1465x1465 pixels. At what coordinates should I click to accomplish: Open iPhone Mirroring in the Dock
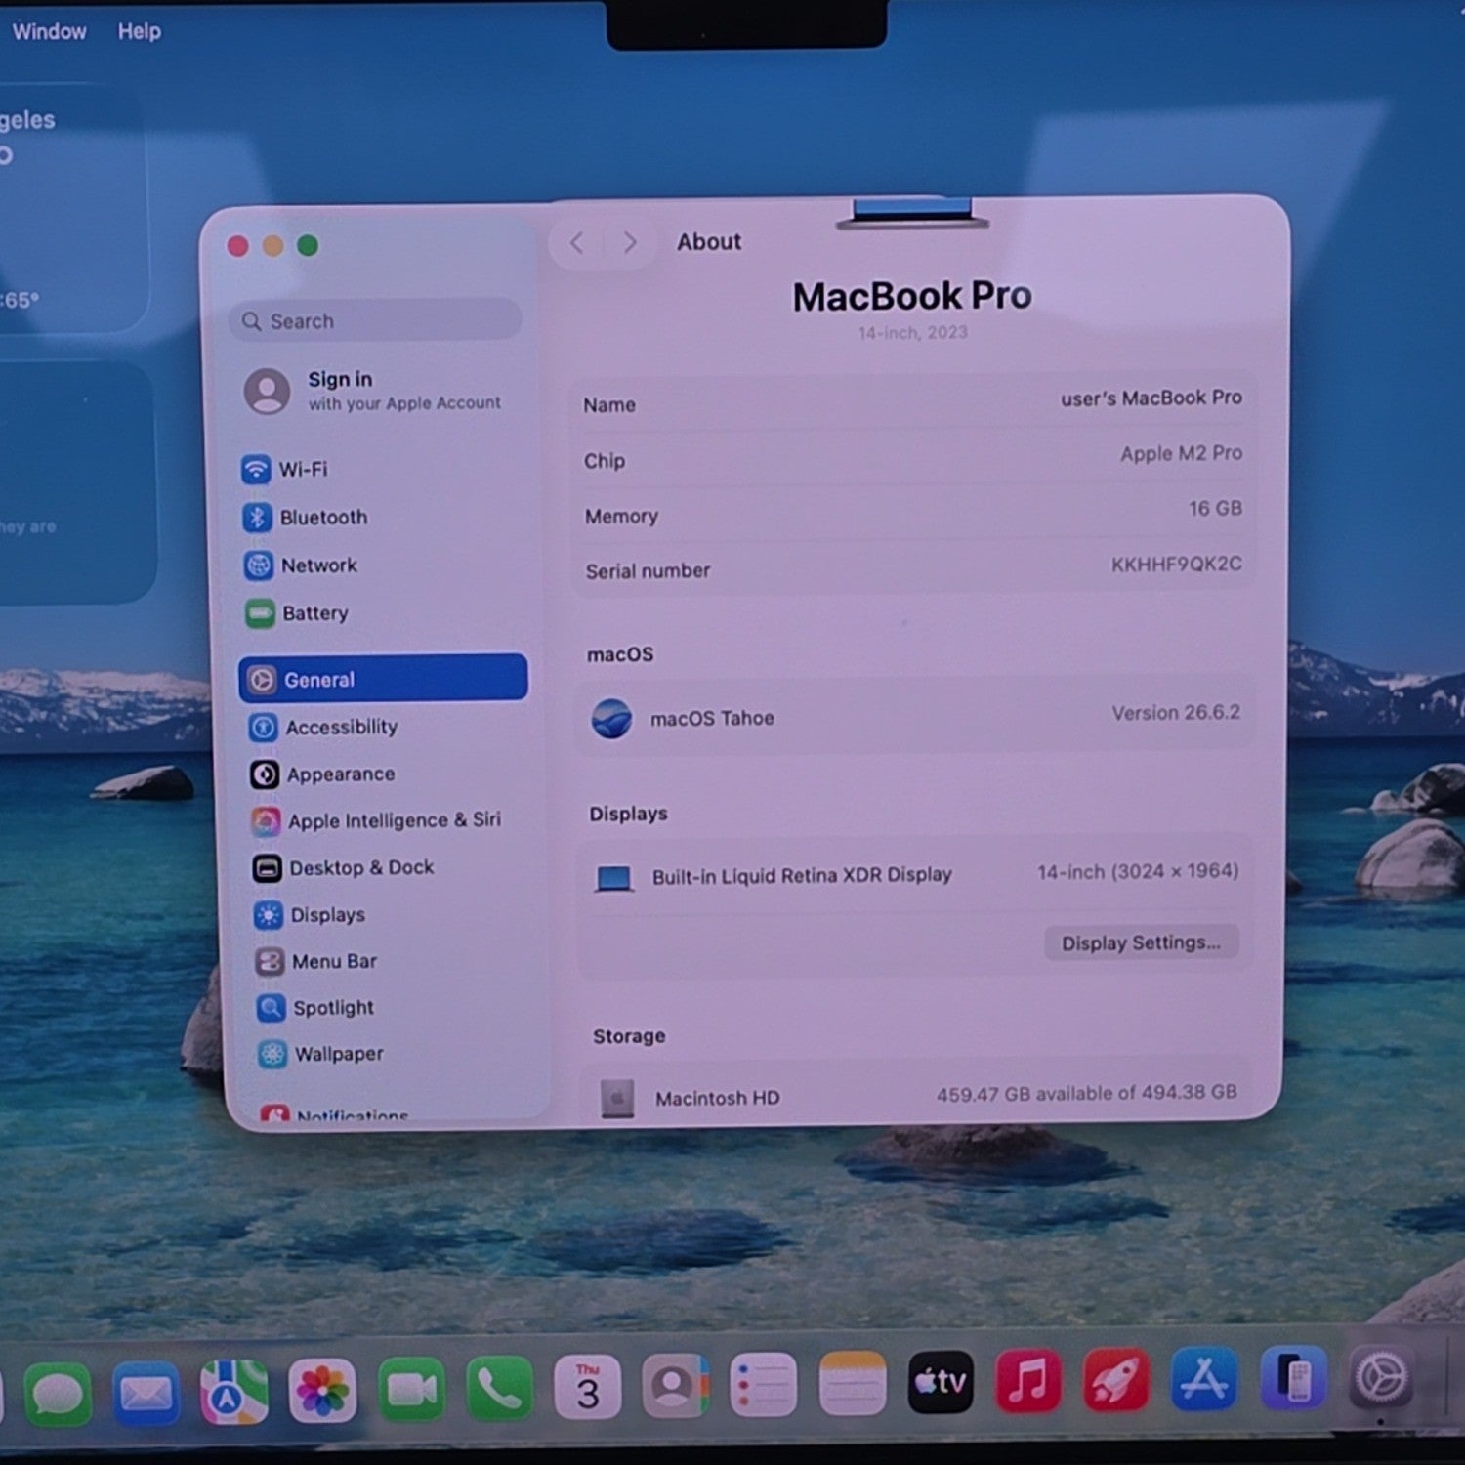pos(1293,1378)
